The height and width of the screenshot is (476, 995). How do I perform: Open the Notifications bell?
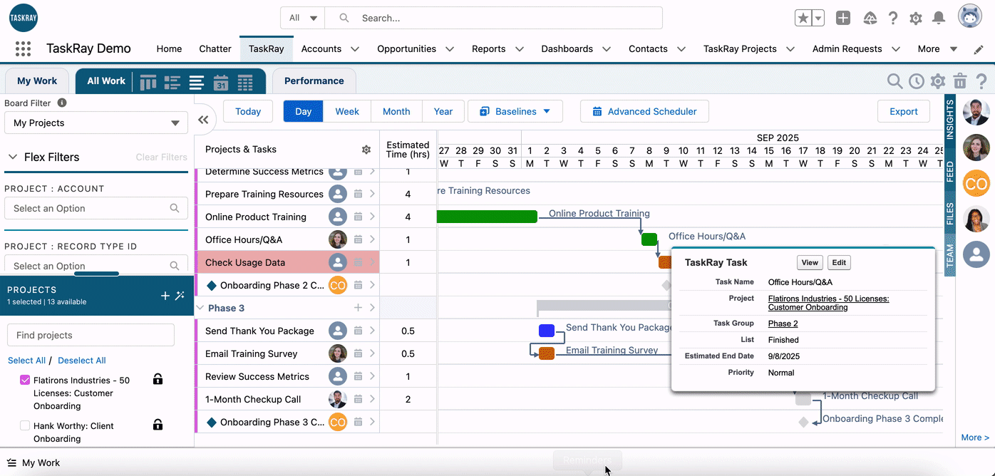[939, 19]
